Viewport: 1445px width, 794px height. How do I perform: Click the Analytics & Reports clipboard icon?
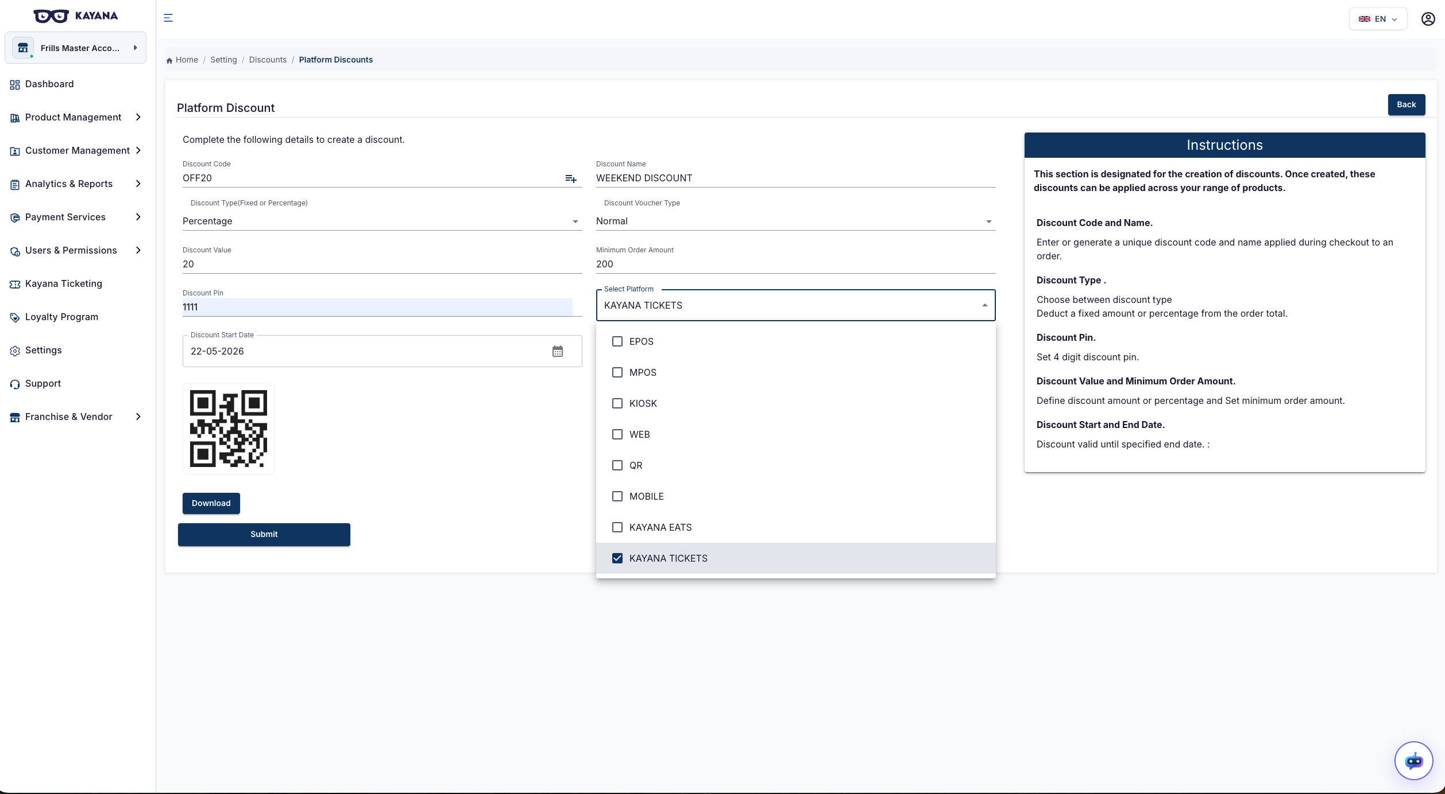tap(15, 184)
